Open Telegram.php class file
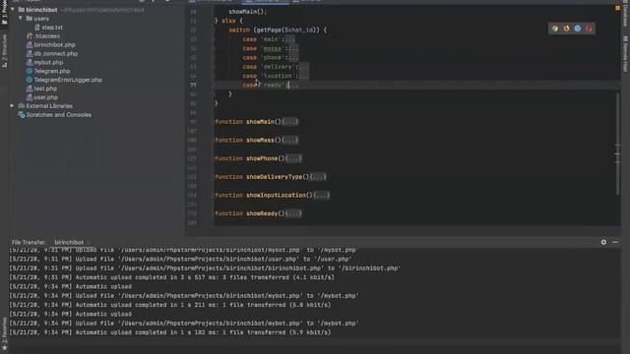This screenshot has height=354, width=630. [52, 71]
